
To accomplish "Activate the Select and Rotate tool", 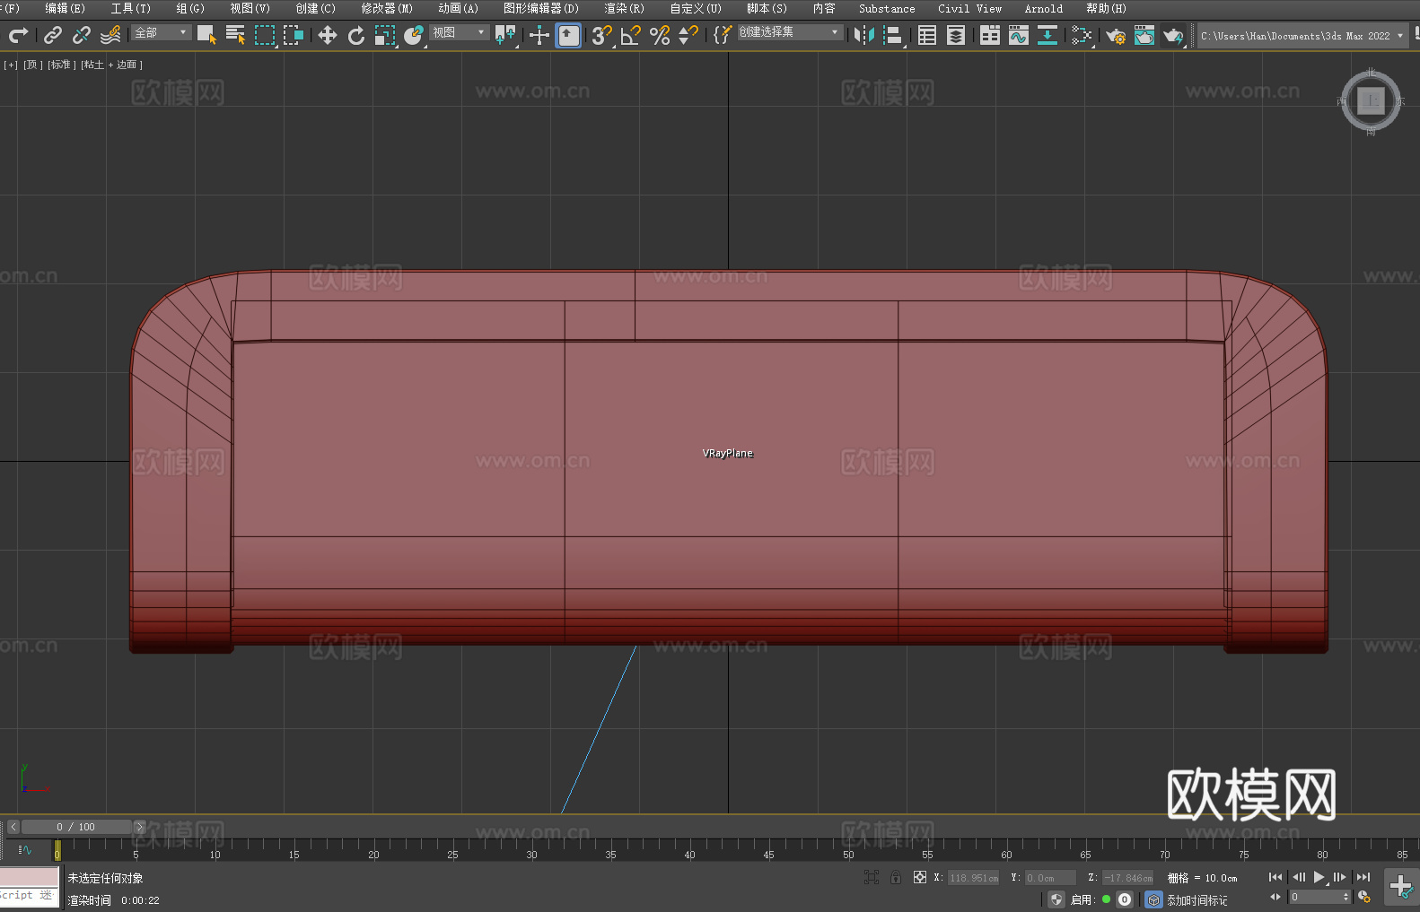I will (356, 35).
